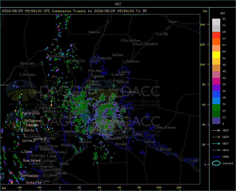Click the Mirador map label
Viewport: 236px width, 191px height.
click(x=121, y=144)
